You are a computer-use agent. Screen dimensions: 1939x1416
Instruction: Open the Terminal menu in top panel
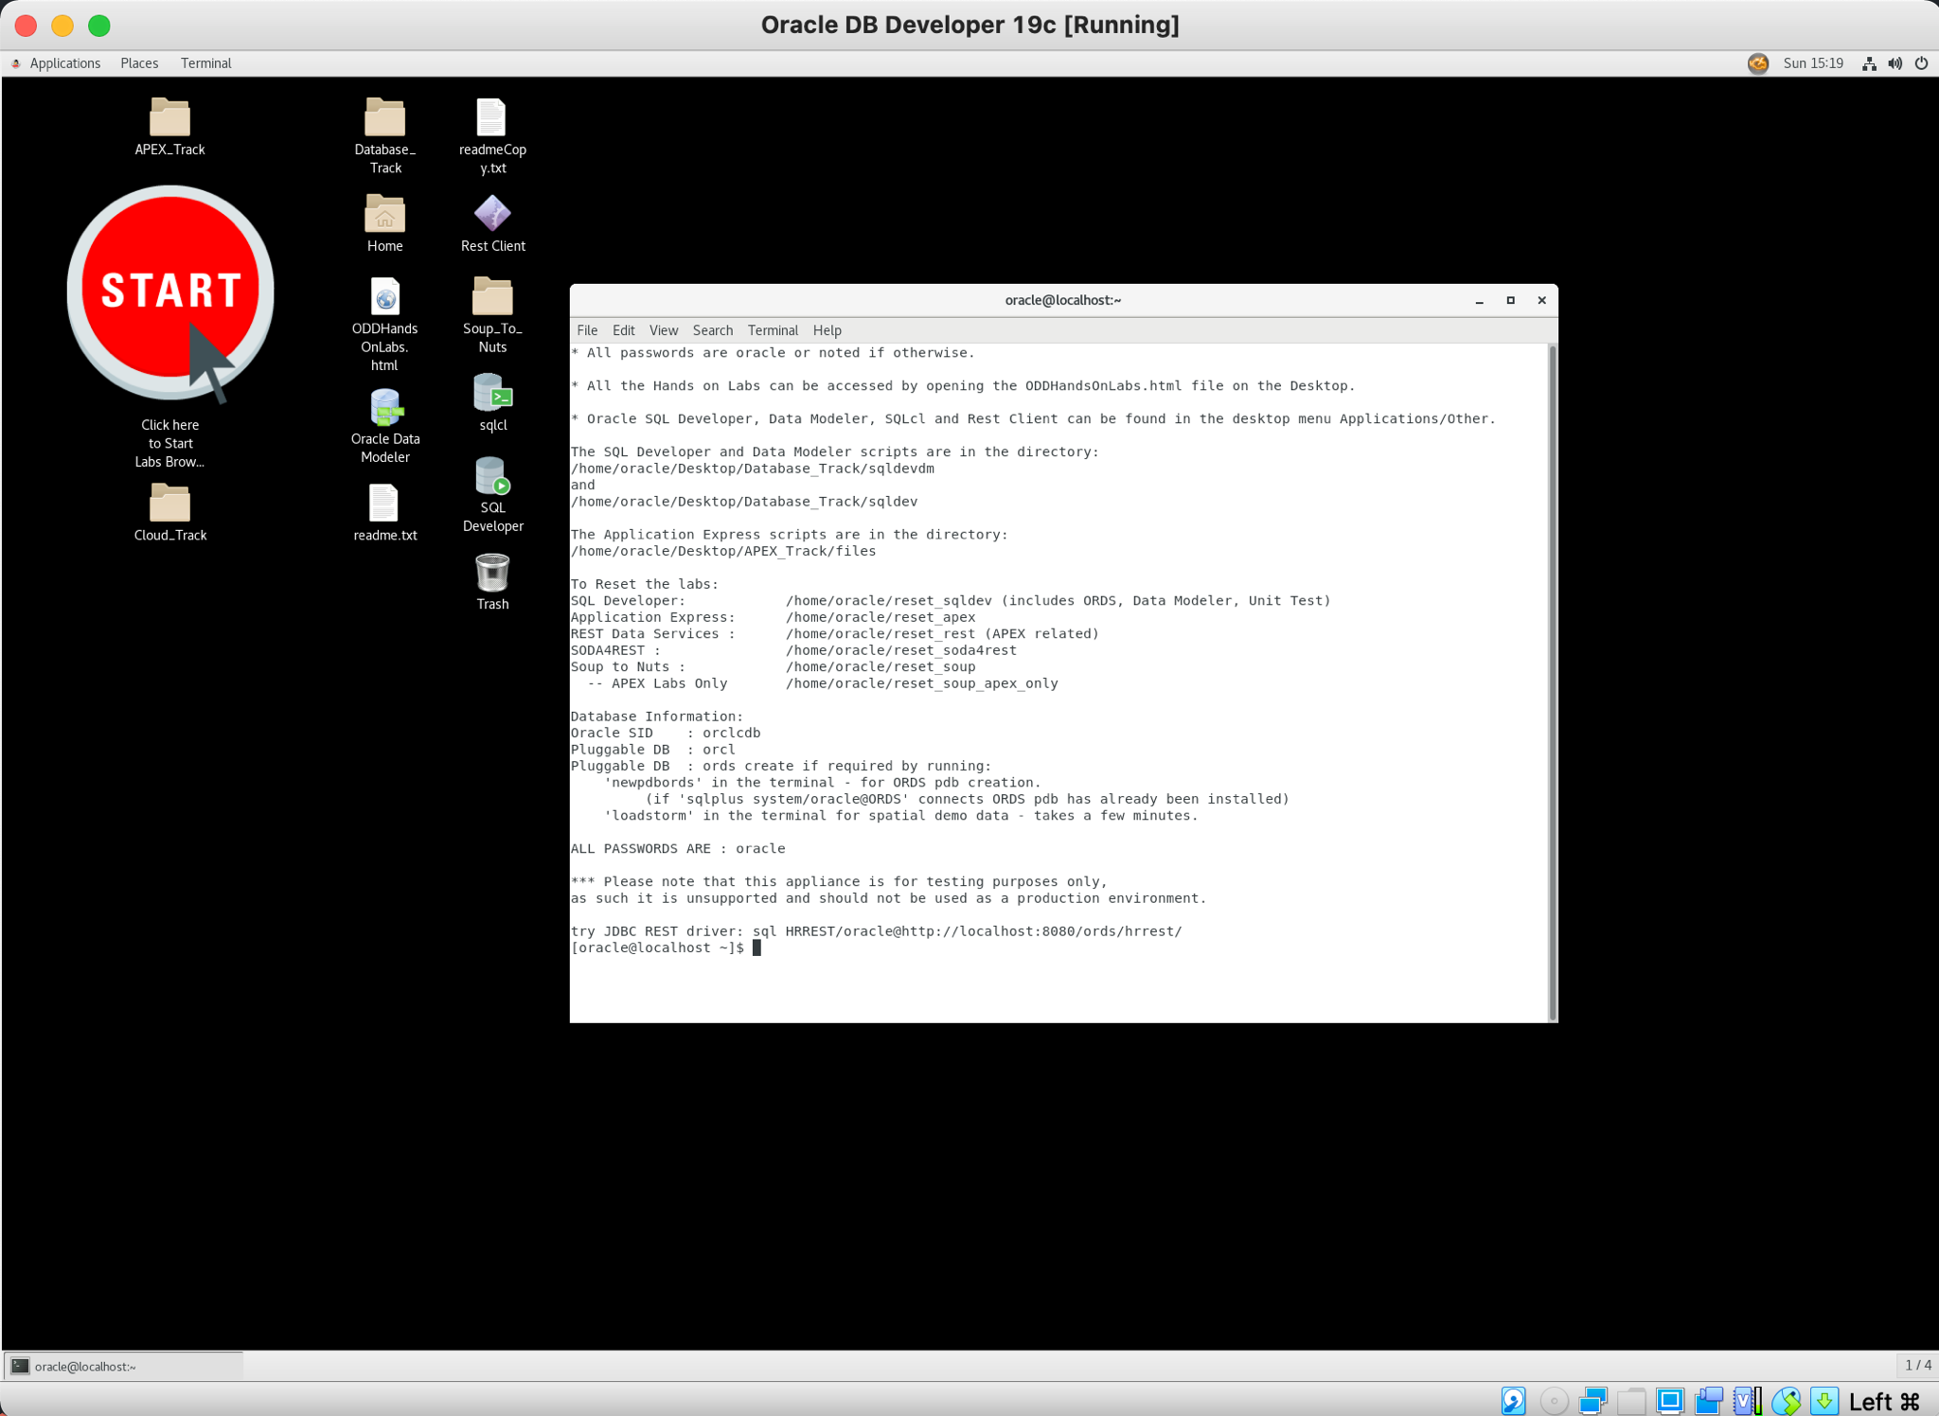coord(205,63)
